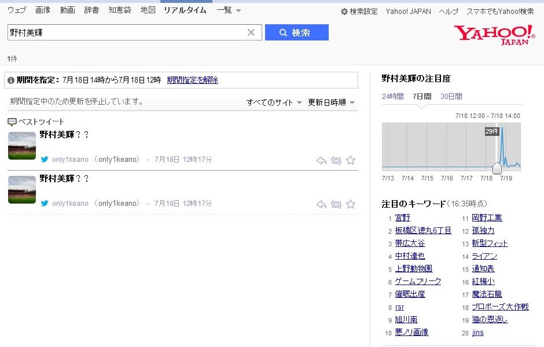Click the info icon beside 期間を指定

11,80
